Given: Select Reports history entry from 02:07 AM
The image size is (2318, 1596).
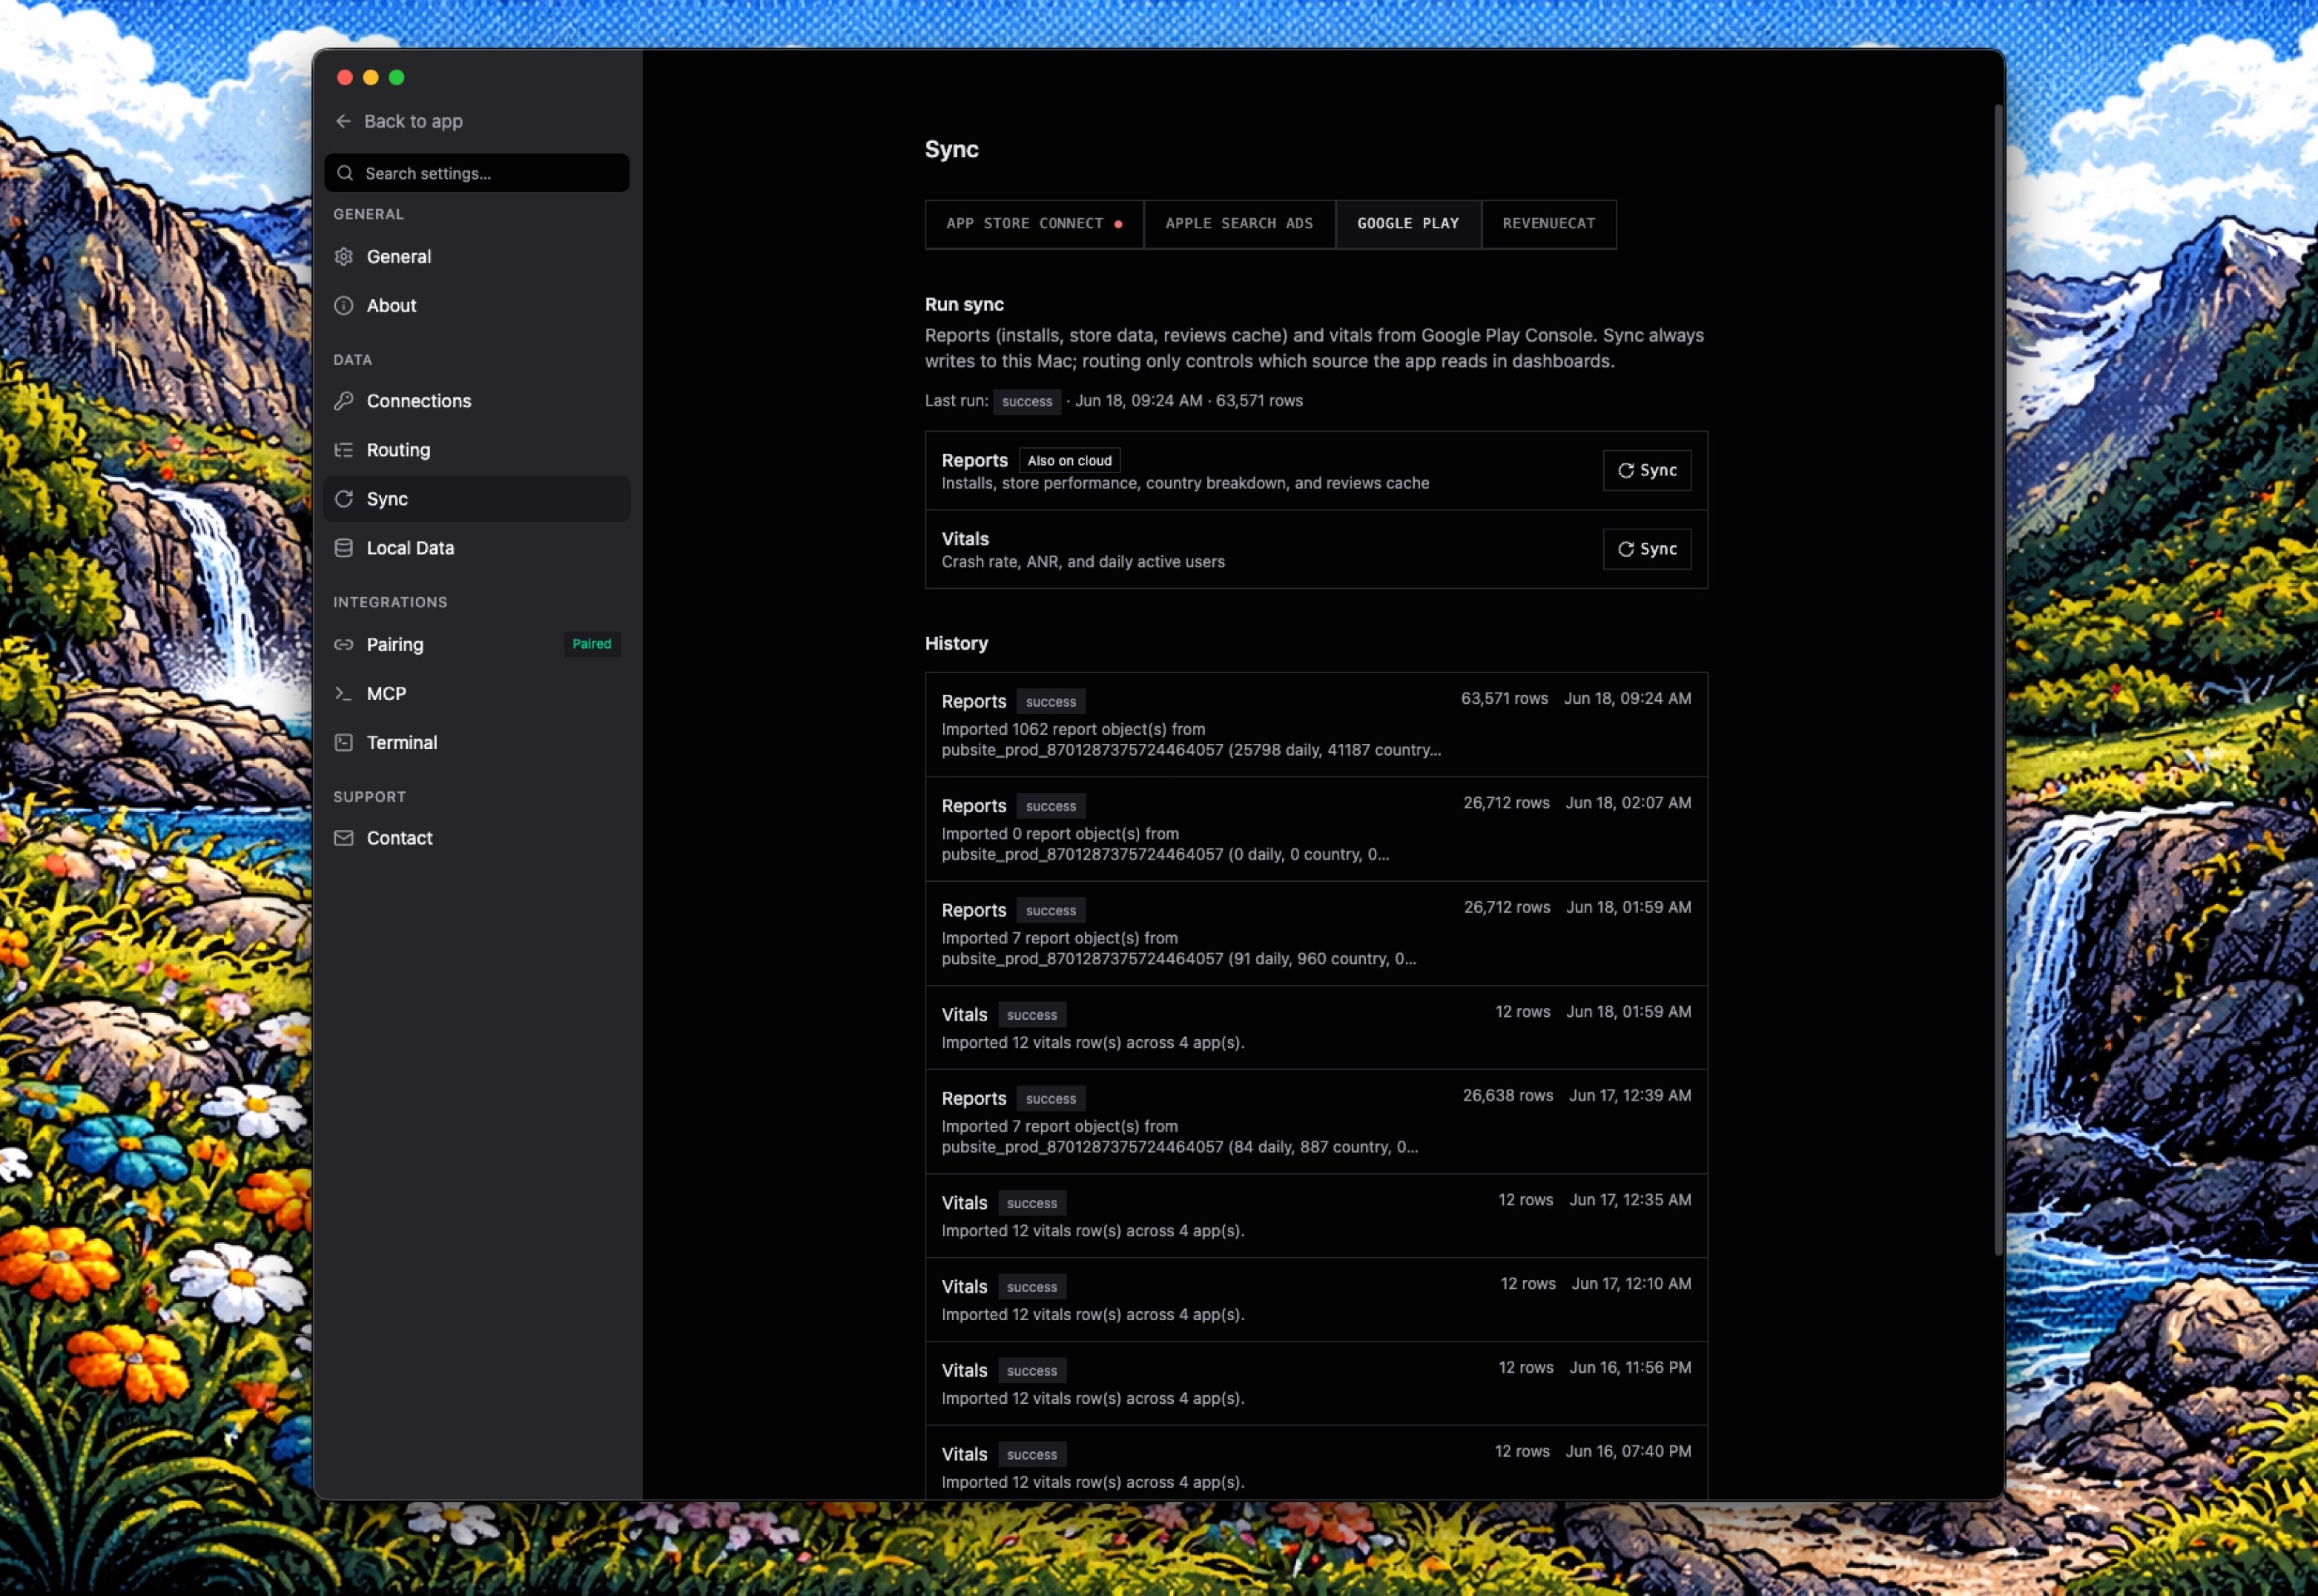Looking at the screenshot, I should tap(1315, 828).
